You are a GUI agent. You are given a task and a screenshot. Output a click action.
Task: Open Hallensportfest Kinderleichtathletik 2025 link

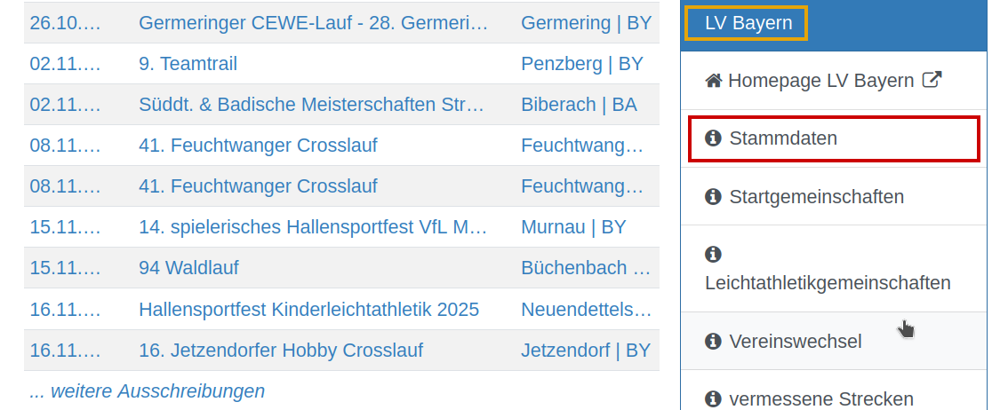308,309
